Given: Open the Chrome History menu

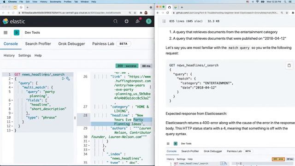Looking at the screenshot, I should point(43,2).
